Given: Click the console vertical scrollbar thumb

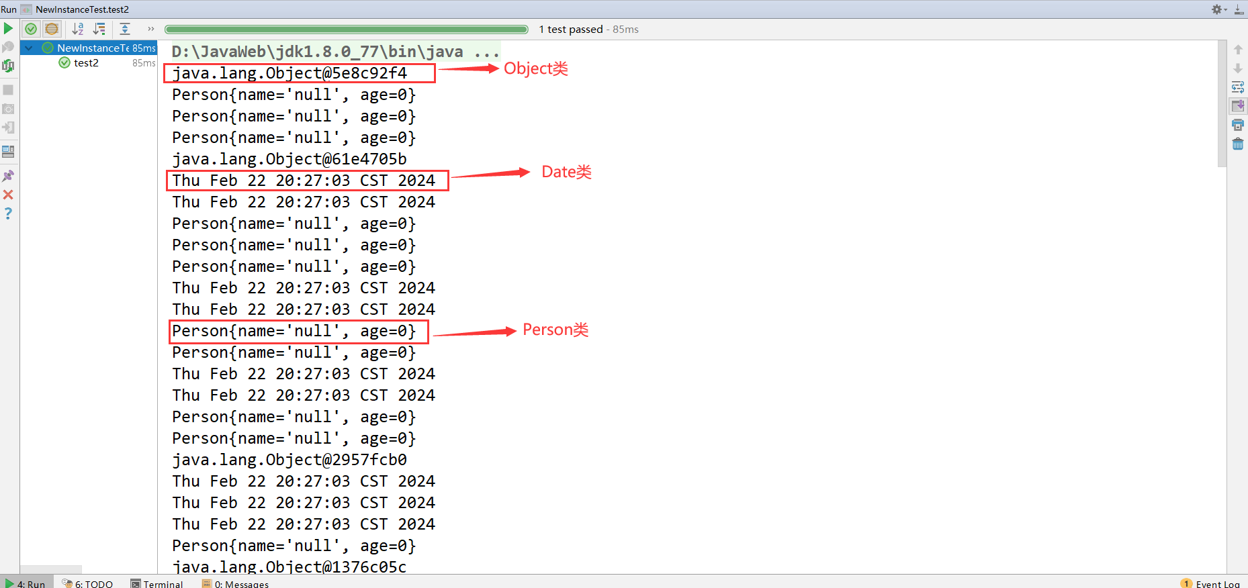Looking at the screenshot, I should point(1222,104).
